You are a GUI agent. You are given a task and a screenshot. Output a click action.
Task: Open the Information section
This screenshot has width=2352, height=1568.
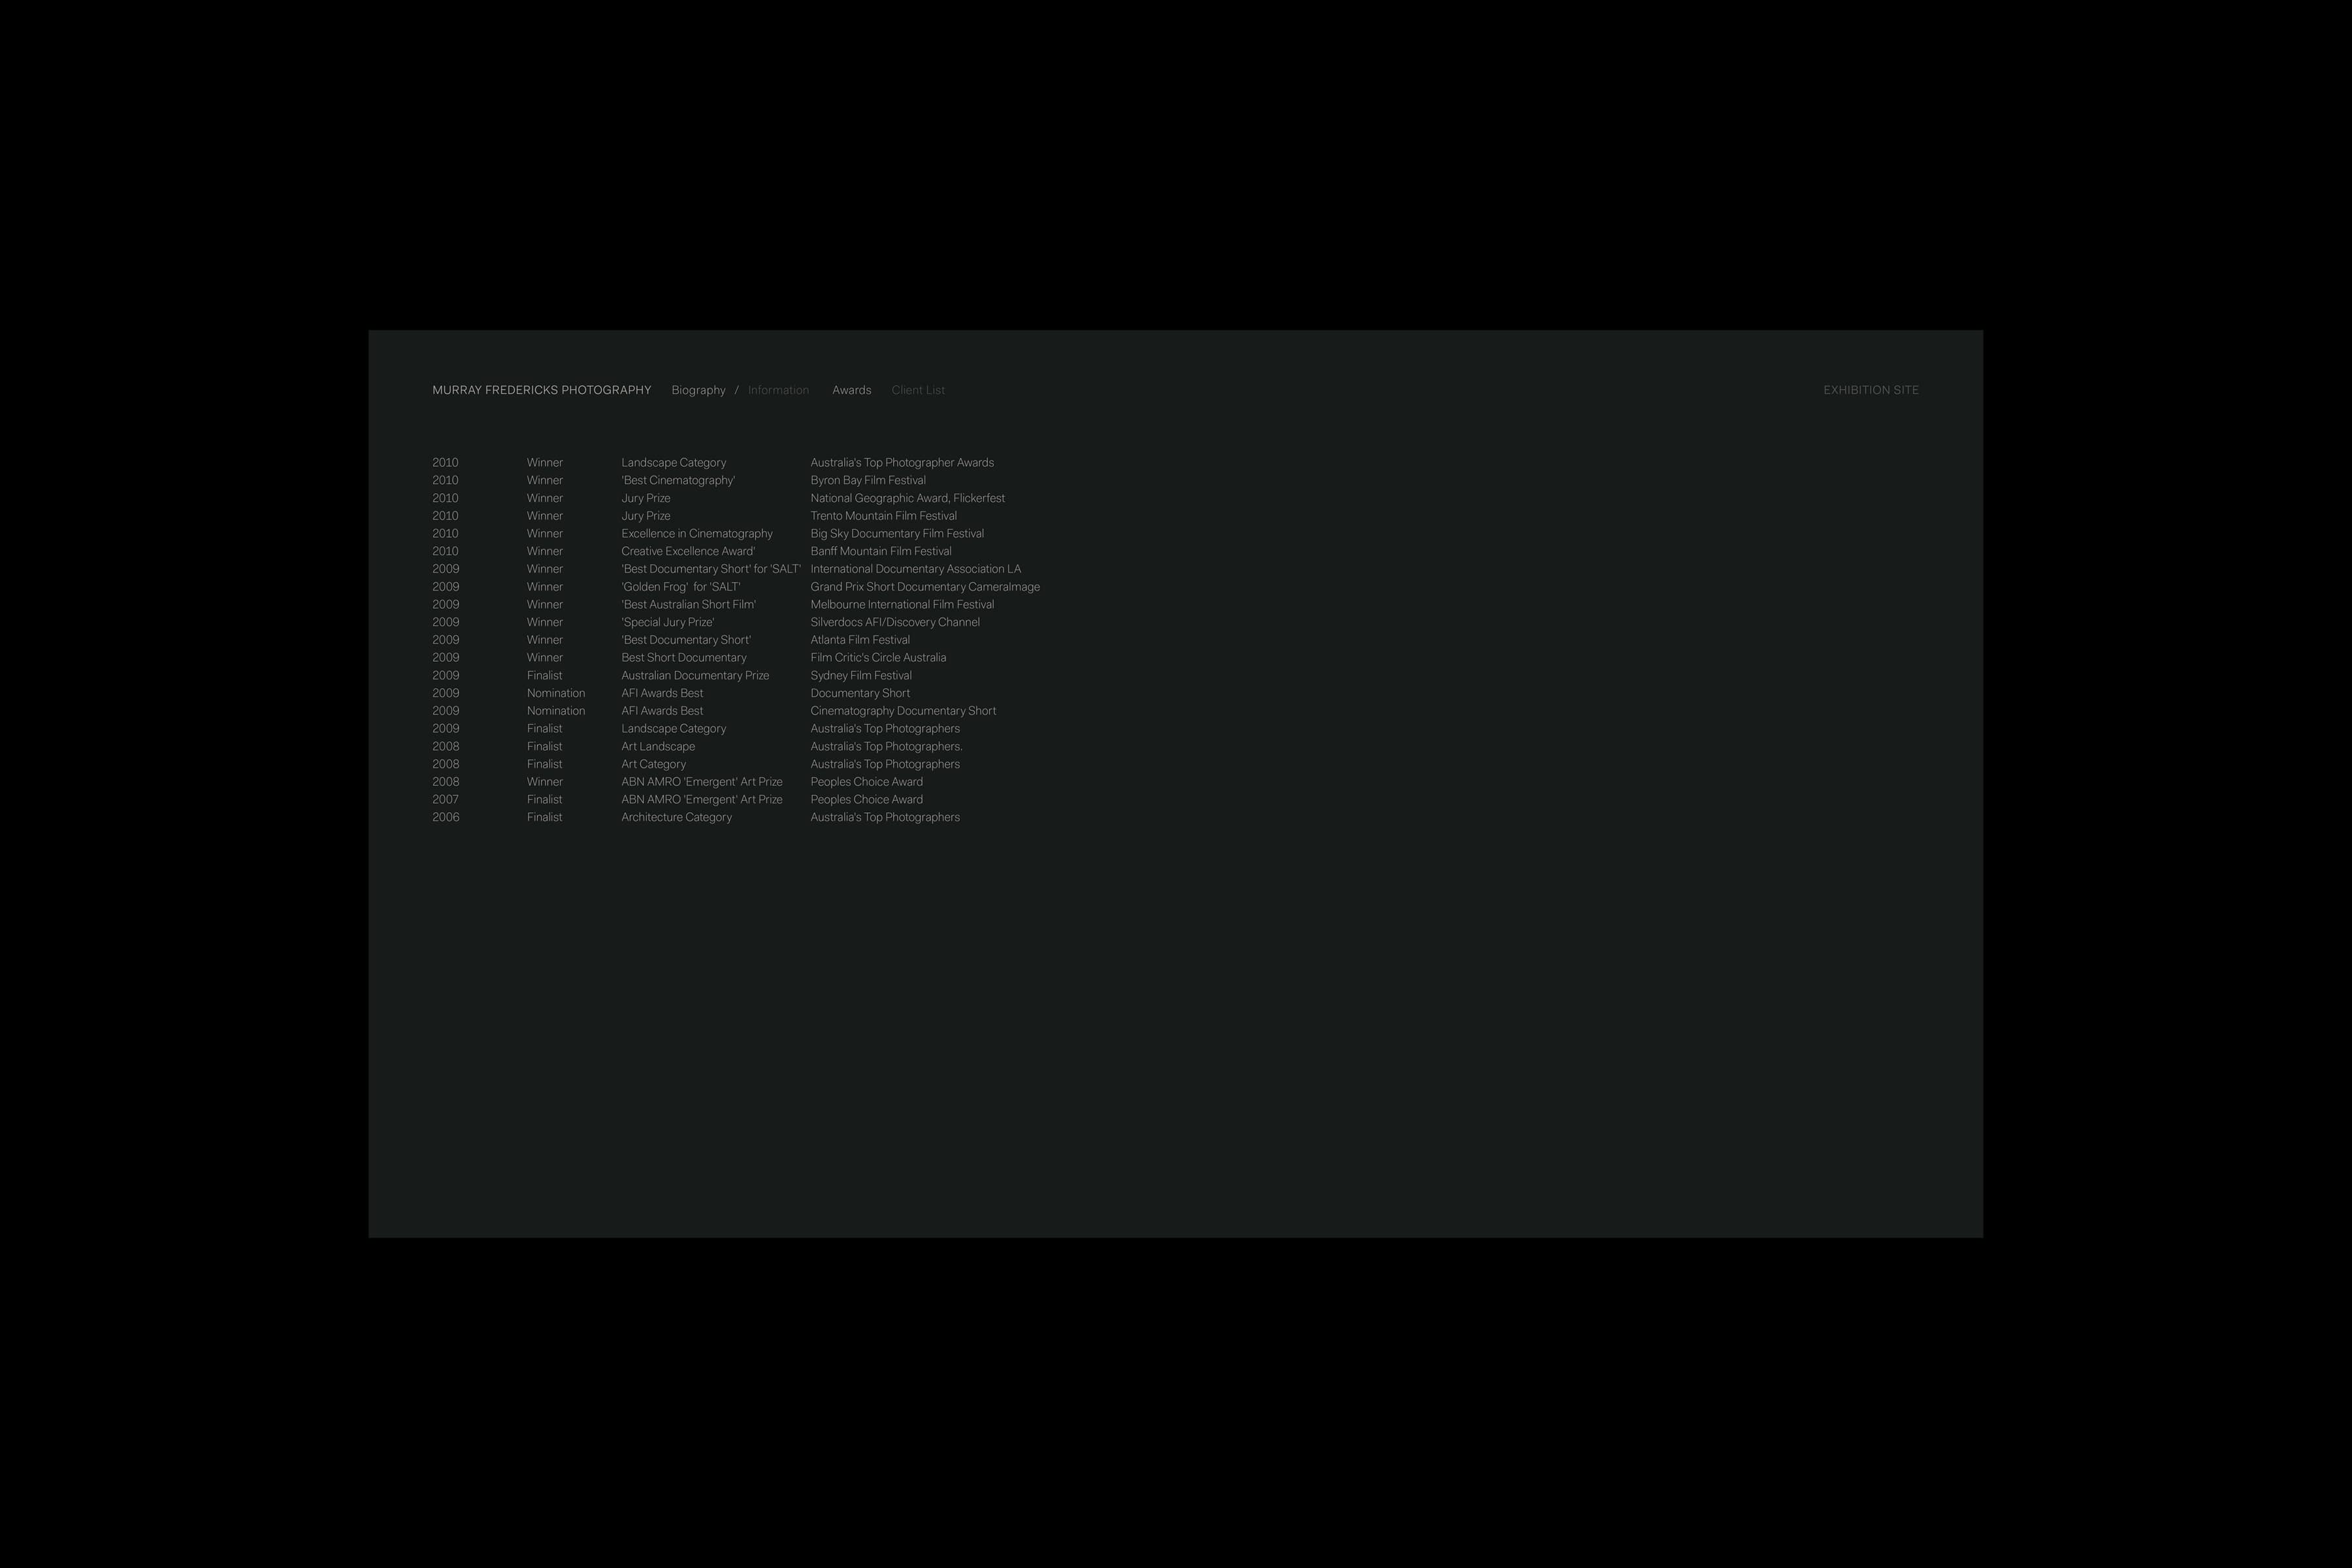(x=778, y=390)
